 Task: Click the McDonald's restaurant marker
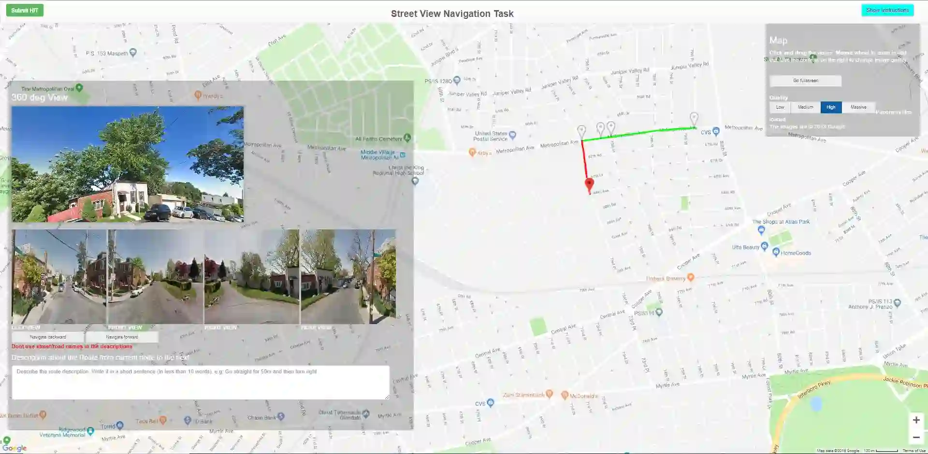tap(565, 395)
